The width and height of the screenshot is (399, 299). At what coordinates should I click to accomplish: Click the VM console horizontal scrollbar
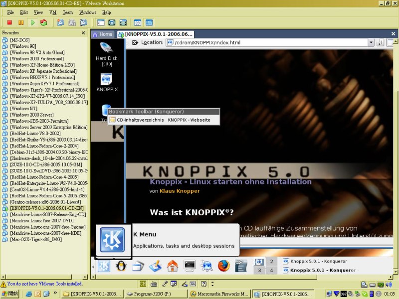coord(242,277)
